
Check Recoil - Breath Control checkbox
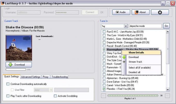point(104,46)
